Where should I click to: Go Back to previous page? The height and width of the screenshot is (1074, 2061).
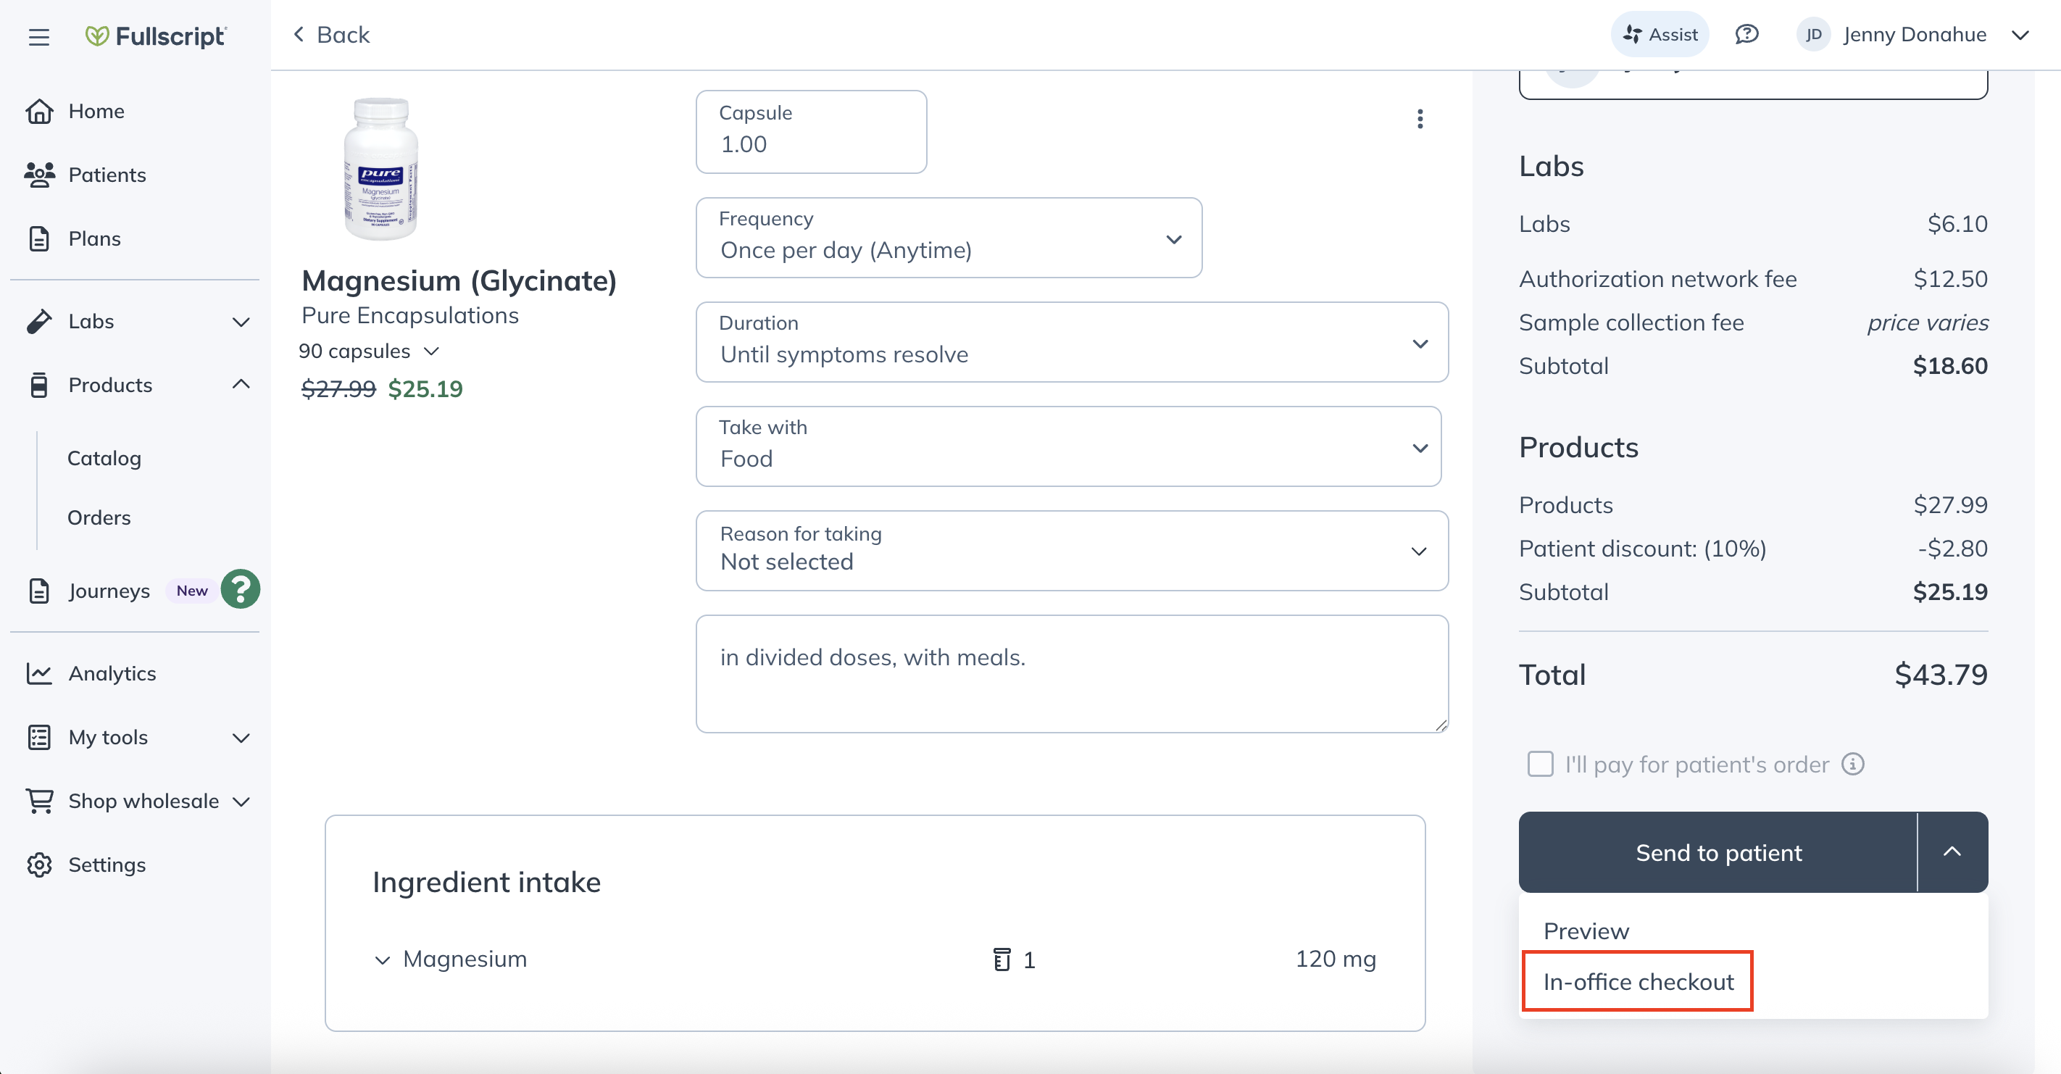tap(331, 34)
